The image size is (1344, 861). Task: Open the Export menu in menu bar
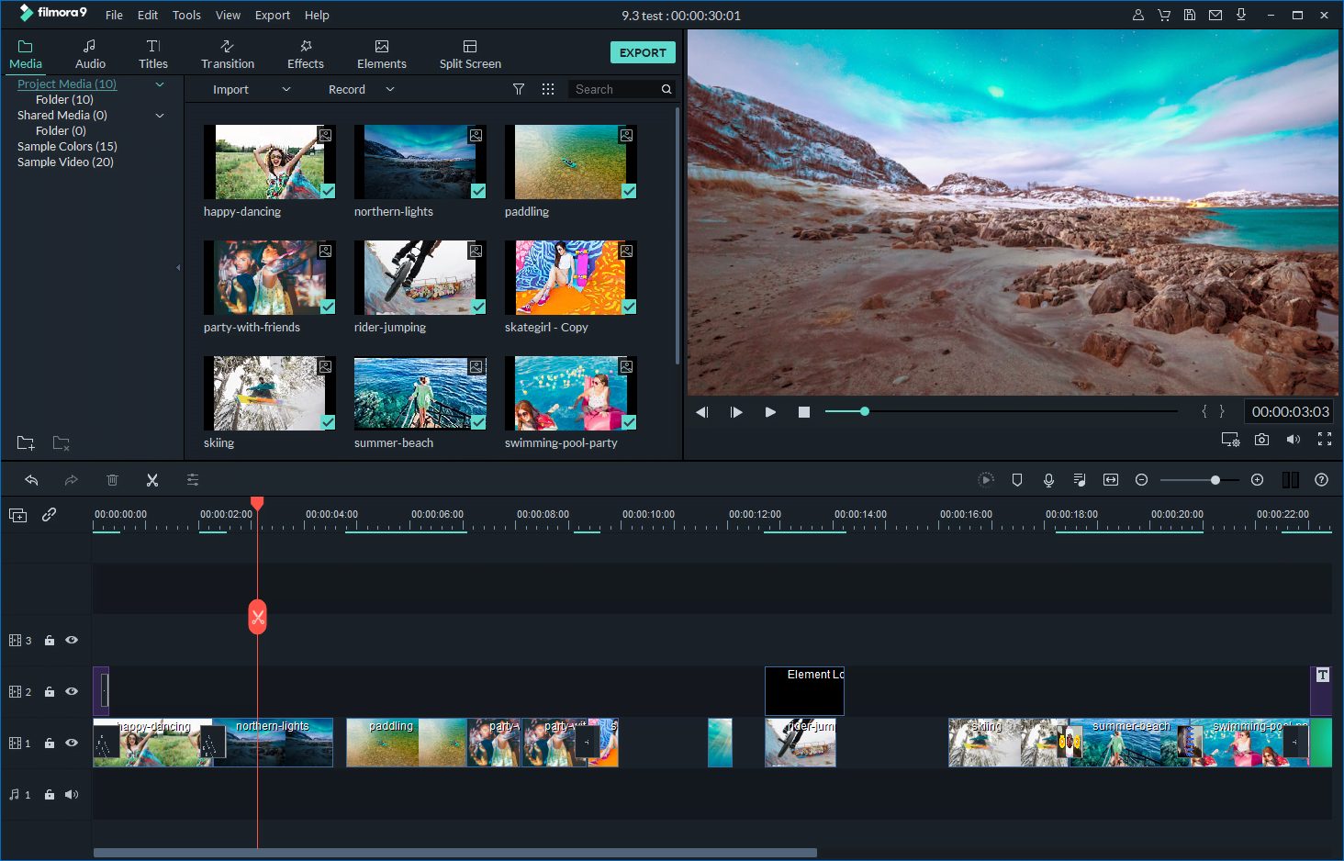[x=273, y=15]
